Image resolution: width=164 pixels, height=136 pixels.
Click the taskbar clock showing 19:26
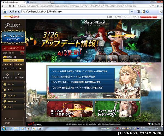pos(156,129)
